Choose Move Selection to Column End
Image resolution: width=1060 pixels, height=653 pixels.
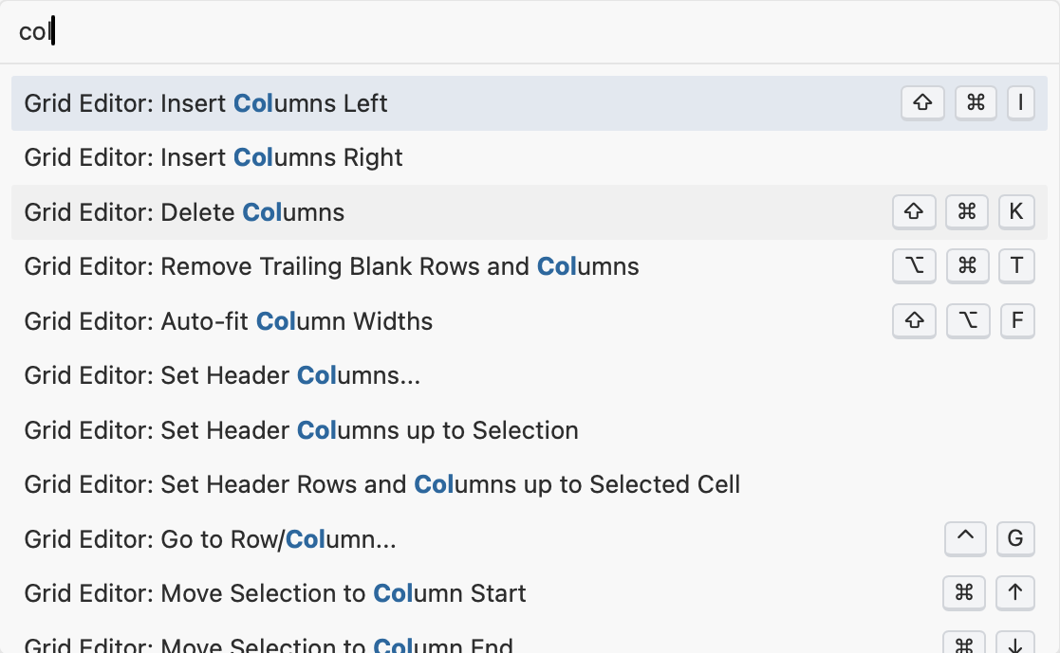530,642
